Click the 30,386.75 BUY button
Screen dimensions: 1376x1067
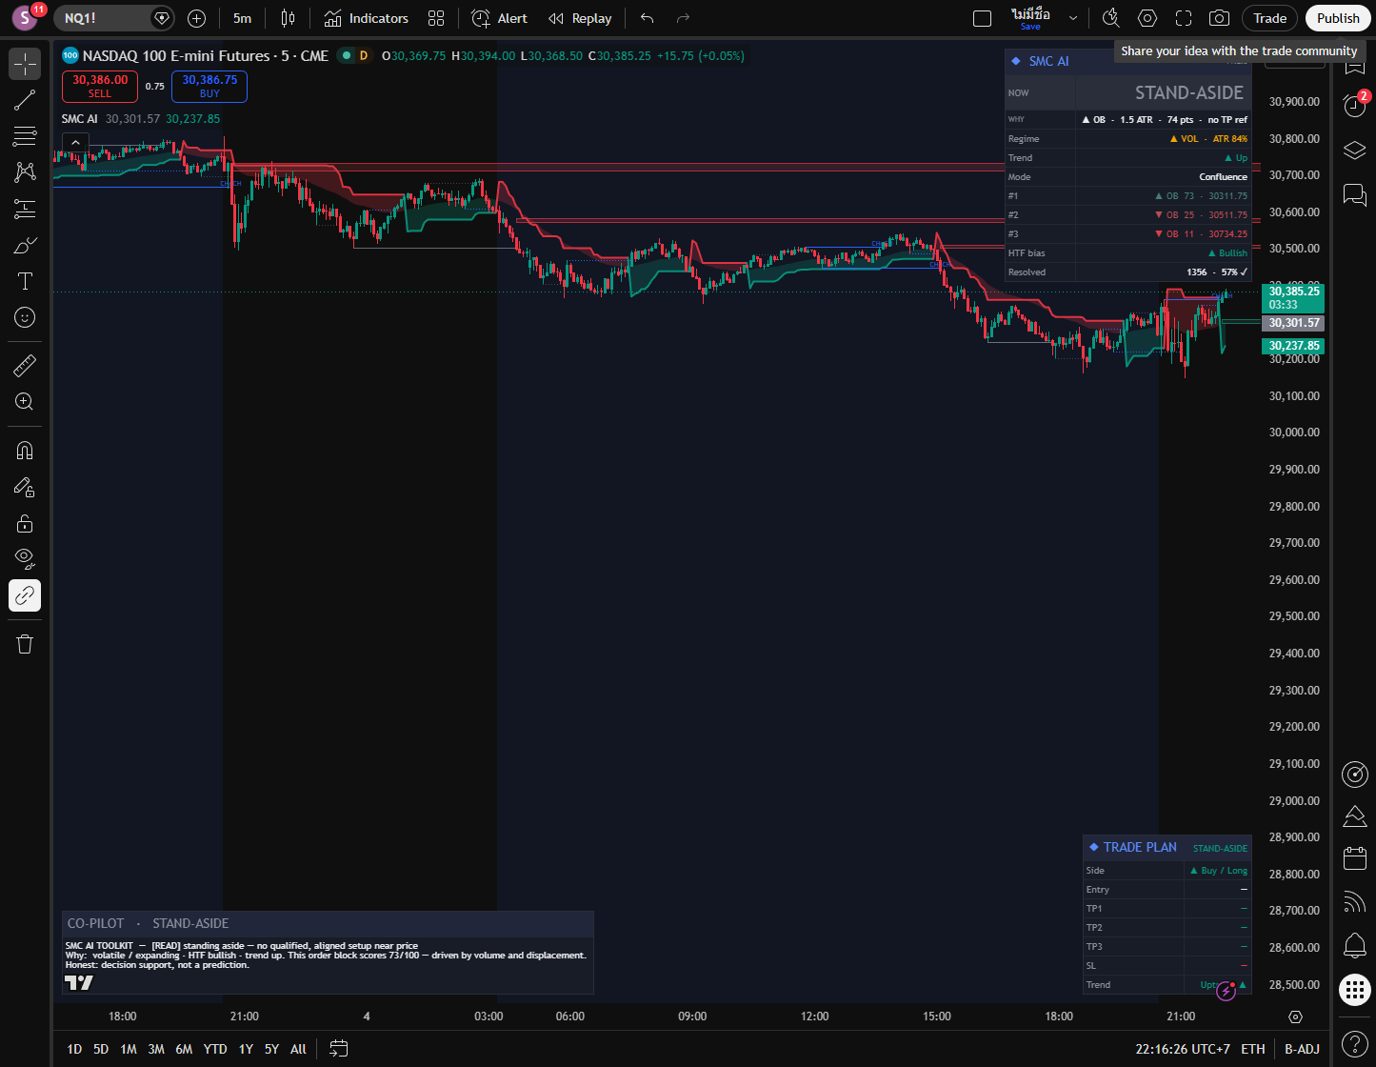[209, 87]
